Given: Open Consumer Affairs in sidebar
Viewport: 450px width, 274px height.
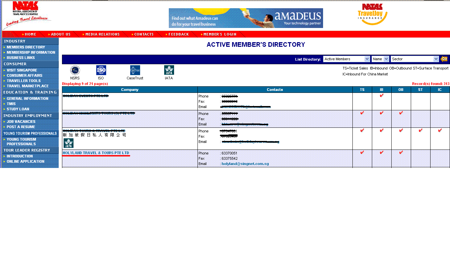Looking at the screenshot, I should pos(24,75).
